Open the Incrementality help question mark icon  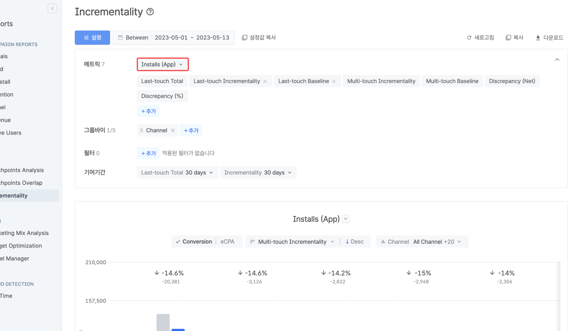[x=150, y=12]
